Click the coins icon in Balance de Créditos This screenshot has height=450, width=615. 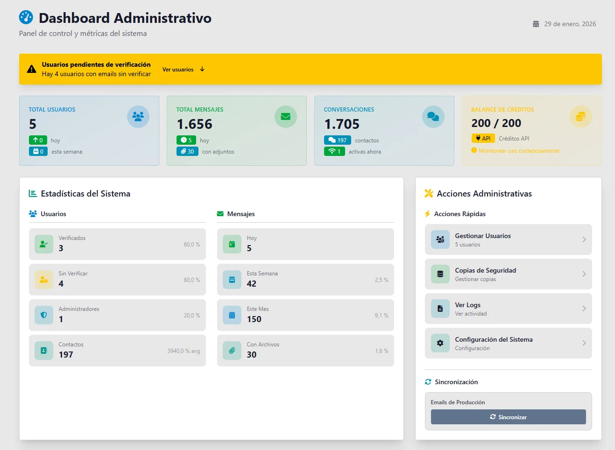point(580,117)
